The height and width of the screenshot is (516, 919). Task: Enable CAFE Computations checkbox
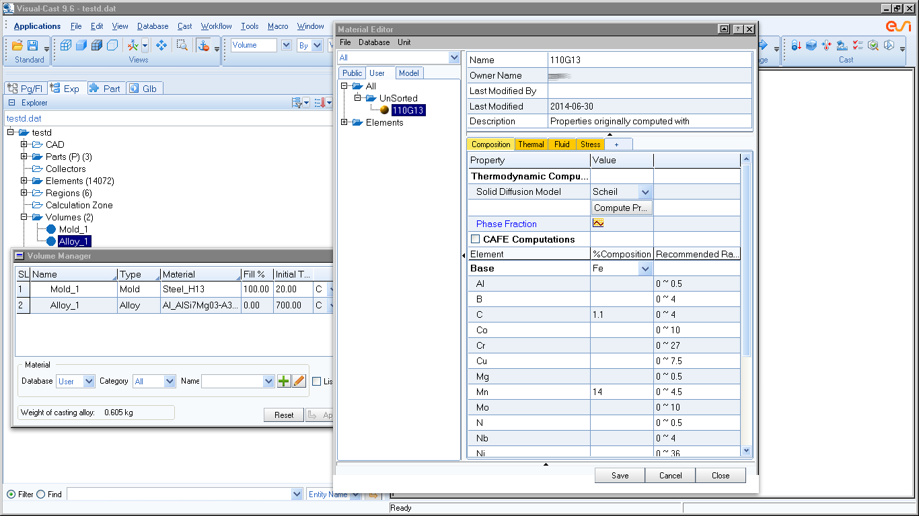(x=476, y=239)
